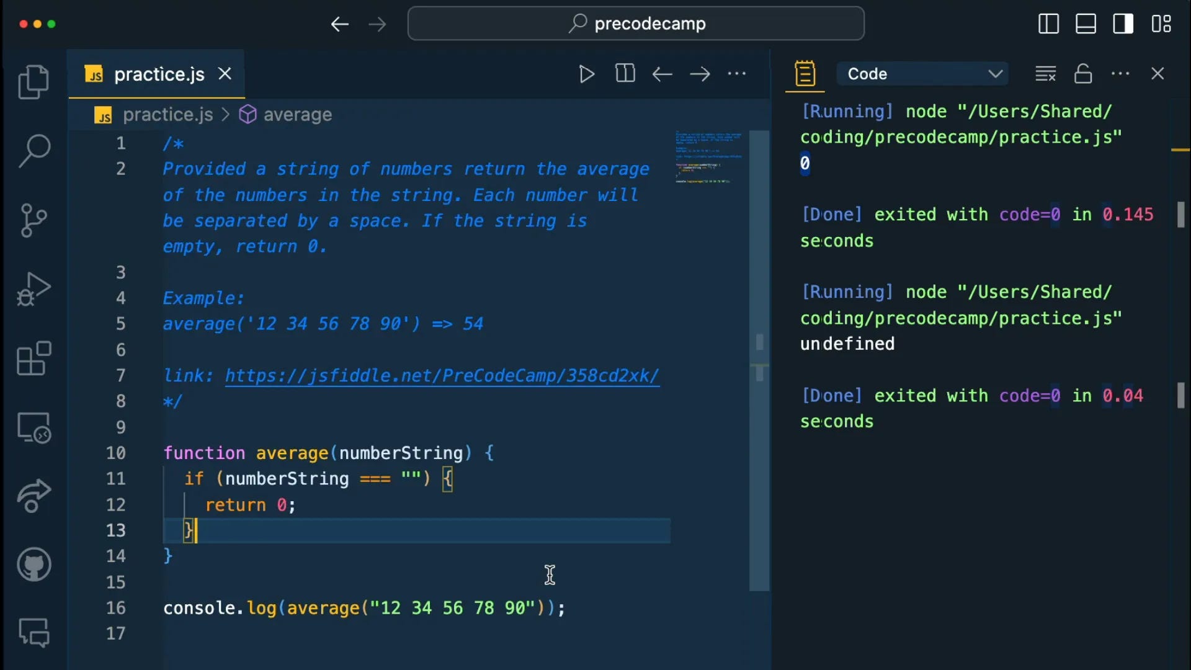Split the editor to the right
The image size is (1191, 670).
click(x=625, y=74)
